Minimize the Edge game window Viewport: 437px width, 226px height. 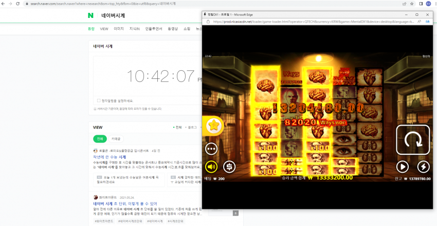pyautogui.click(x=406, y=15)
